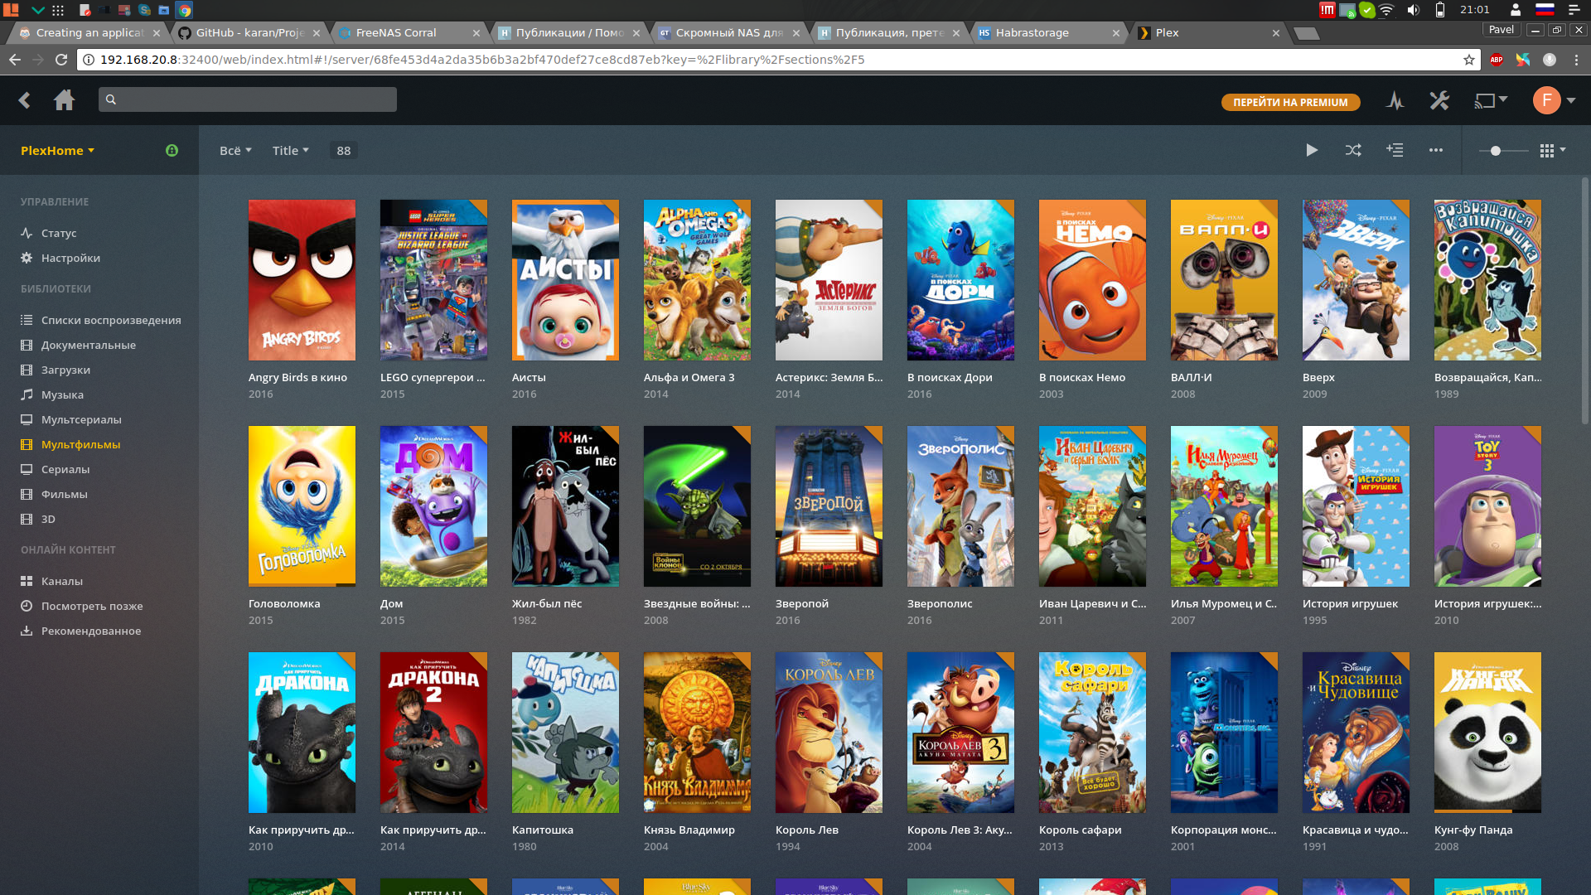Expand the PlexHome server dropdown
Image resolution: width=1591 pixels, height=895 pixels.
[57, 151]
